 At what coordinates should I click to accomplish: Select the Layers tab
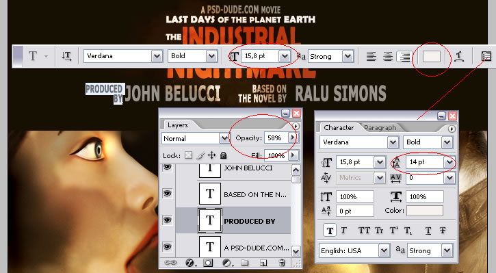[177, 125]
